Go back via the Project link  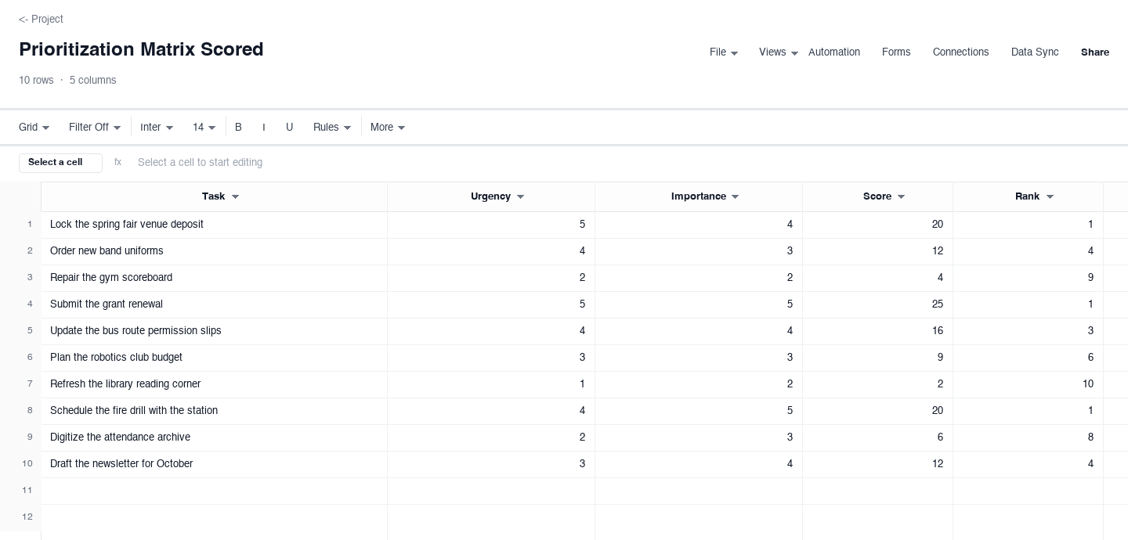click(41, 19)
